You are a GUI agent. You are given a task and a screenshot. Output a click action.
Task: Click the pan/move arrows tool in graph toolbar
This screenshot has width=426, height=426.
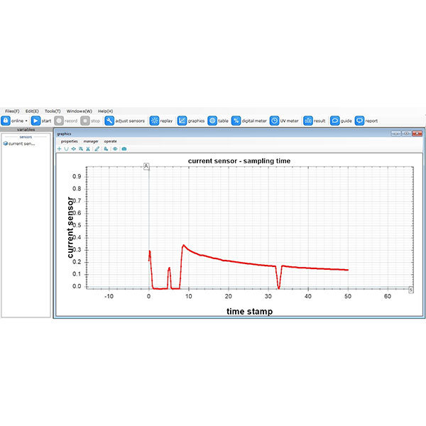point(73,148)
